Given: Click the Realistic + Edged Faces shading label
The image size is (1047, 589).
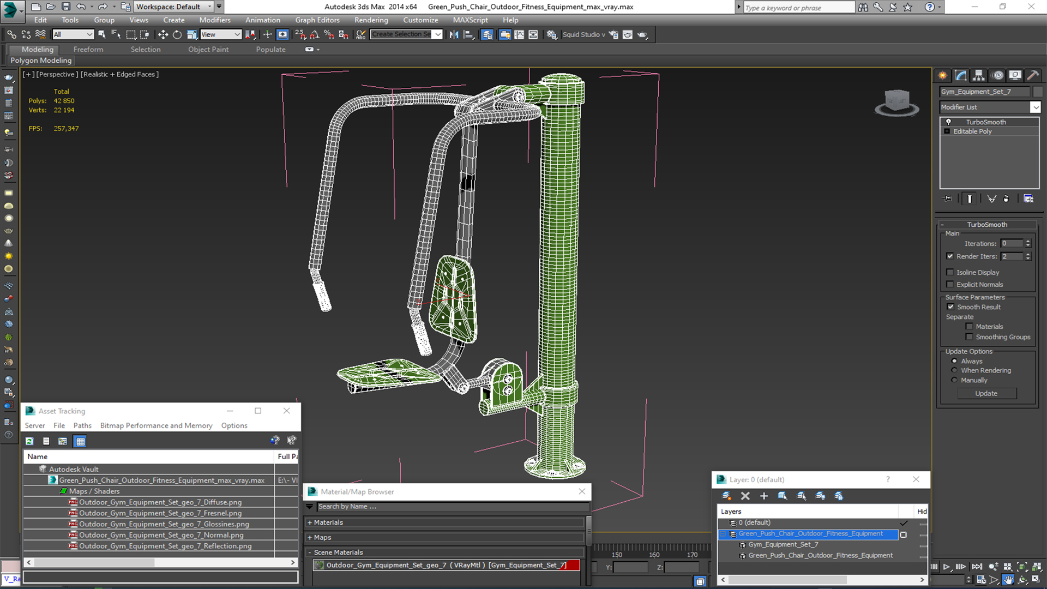Looking at the screenshot, I should click(119, 74).
